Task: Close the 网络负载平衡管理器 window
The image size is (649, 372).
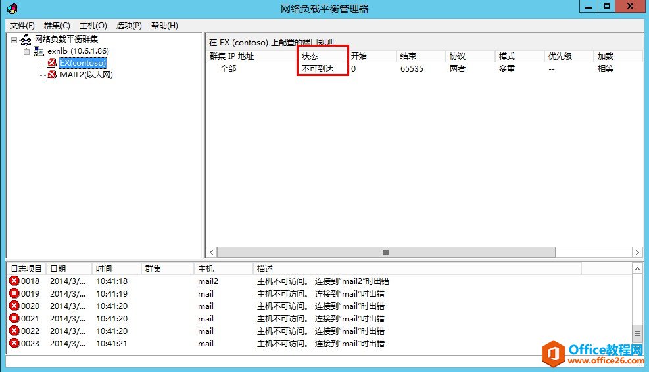Action: 630,6
